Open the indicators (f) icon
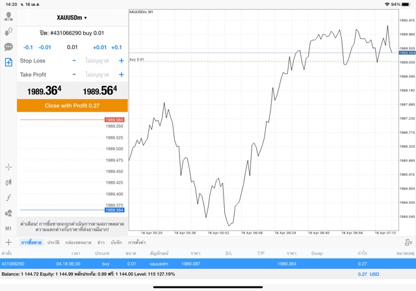Screen dimensions: 416x291 [x=8, y=197]
